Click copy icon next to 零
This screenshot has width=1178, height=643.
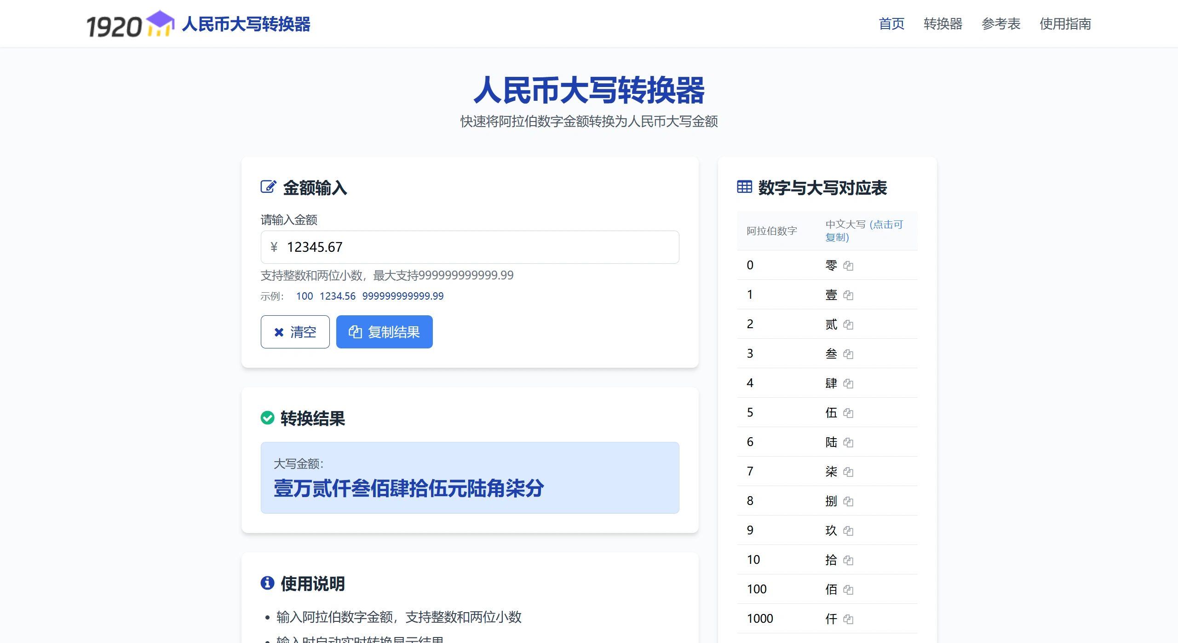coord(848,266)
